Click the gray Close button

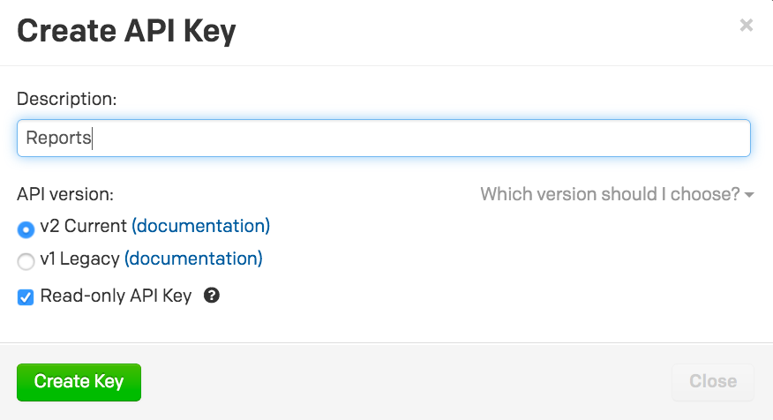(713, 382)
